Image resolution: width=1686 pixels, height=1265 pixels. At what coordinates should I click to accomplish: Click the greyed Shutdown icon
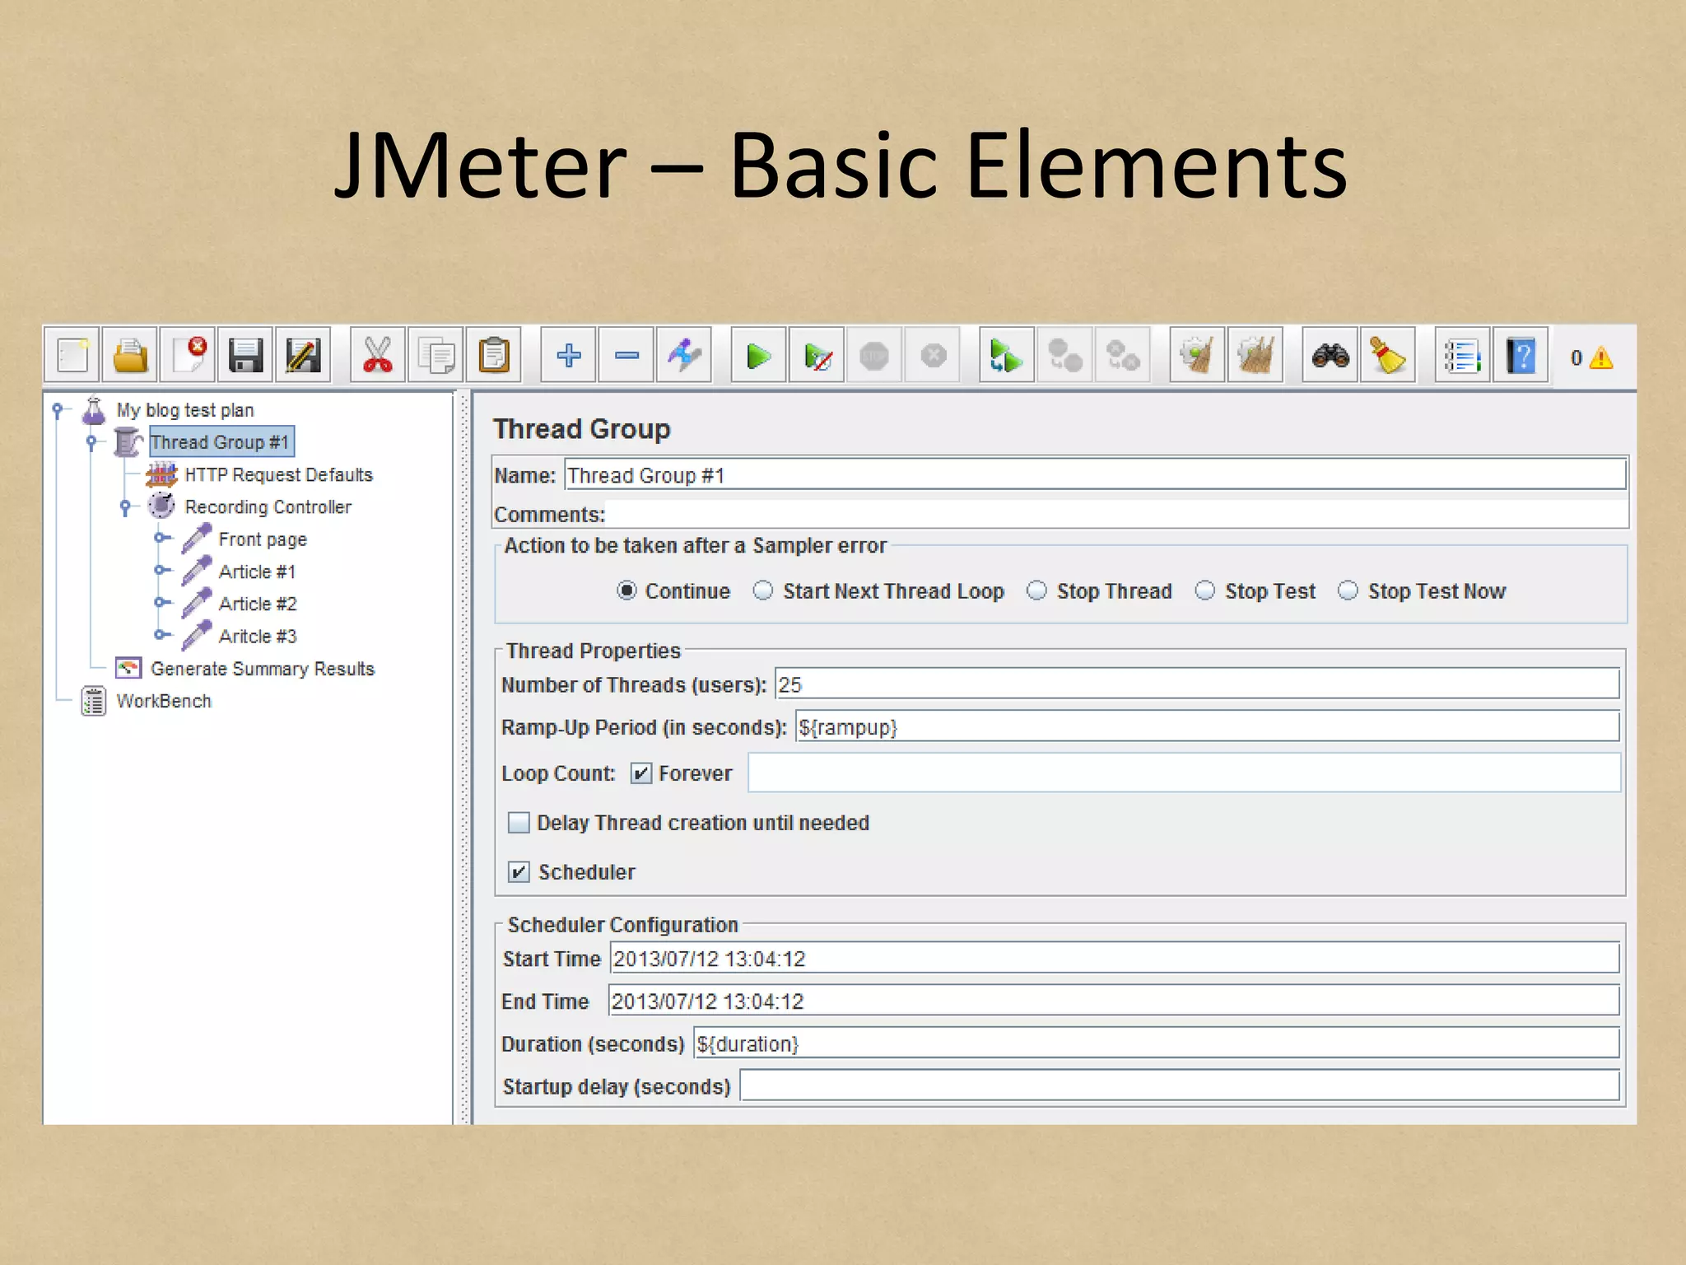pos(933,356)
